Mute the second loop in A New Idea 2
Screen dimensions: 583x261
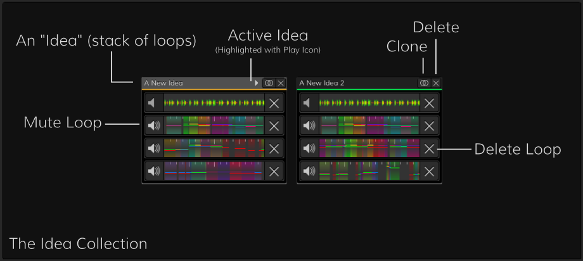[x=309, y=125]
